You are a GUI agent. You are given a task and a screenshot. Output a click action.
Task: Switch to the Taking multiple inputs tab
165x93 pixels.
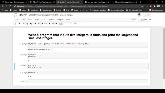(x=124, y=2)
